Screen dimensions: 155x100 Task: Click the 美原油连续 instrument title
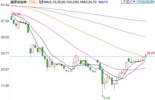(x=18, y=2)
